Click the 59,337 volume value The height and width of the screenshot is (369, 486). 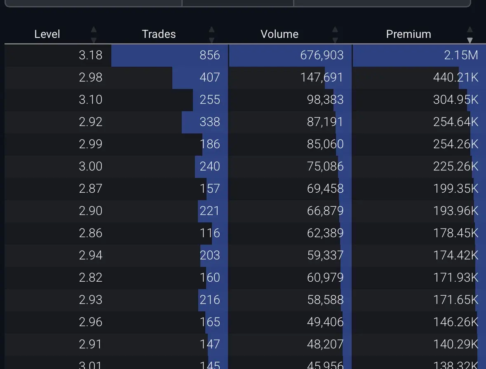coord(325,255)
